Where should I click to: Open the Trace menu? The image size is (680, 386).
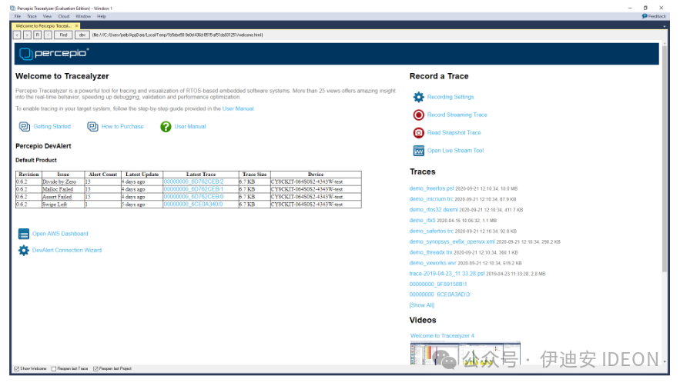tap(32, 16)
